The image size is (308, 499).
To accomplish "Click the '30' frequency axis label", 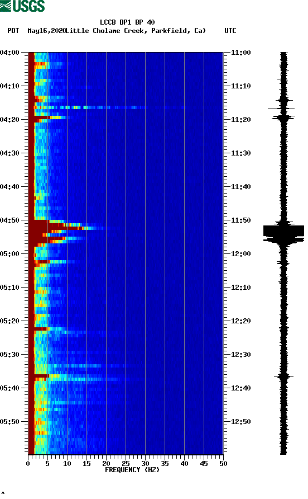I will (x=145, y=464).
